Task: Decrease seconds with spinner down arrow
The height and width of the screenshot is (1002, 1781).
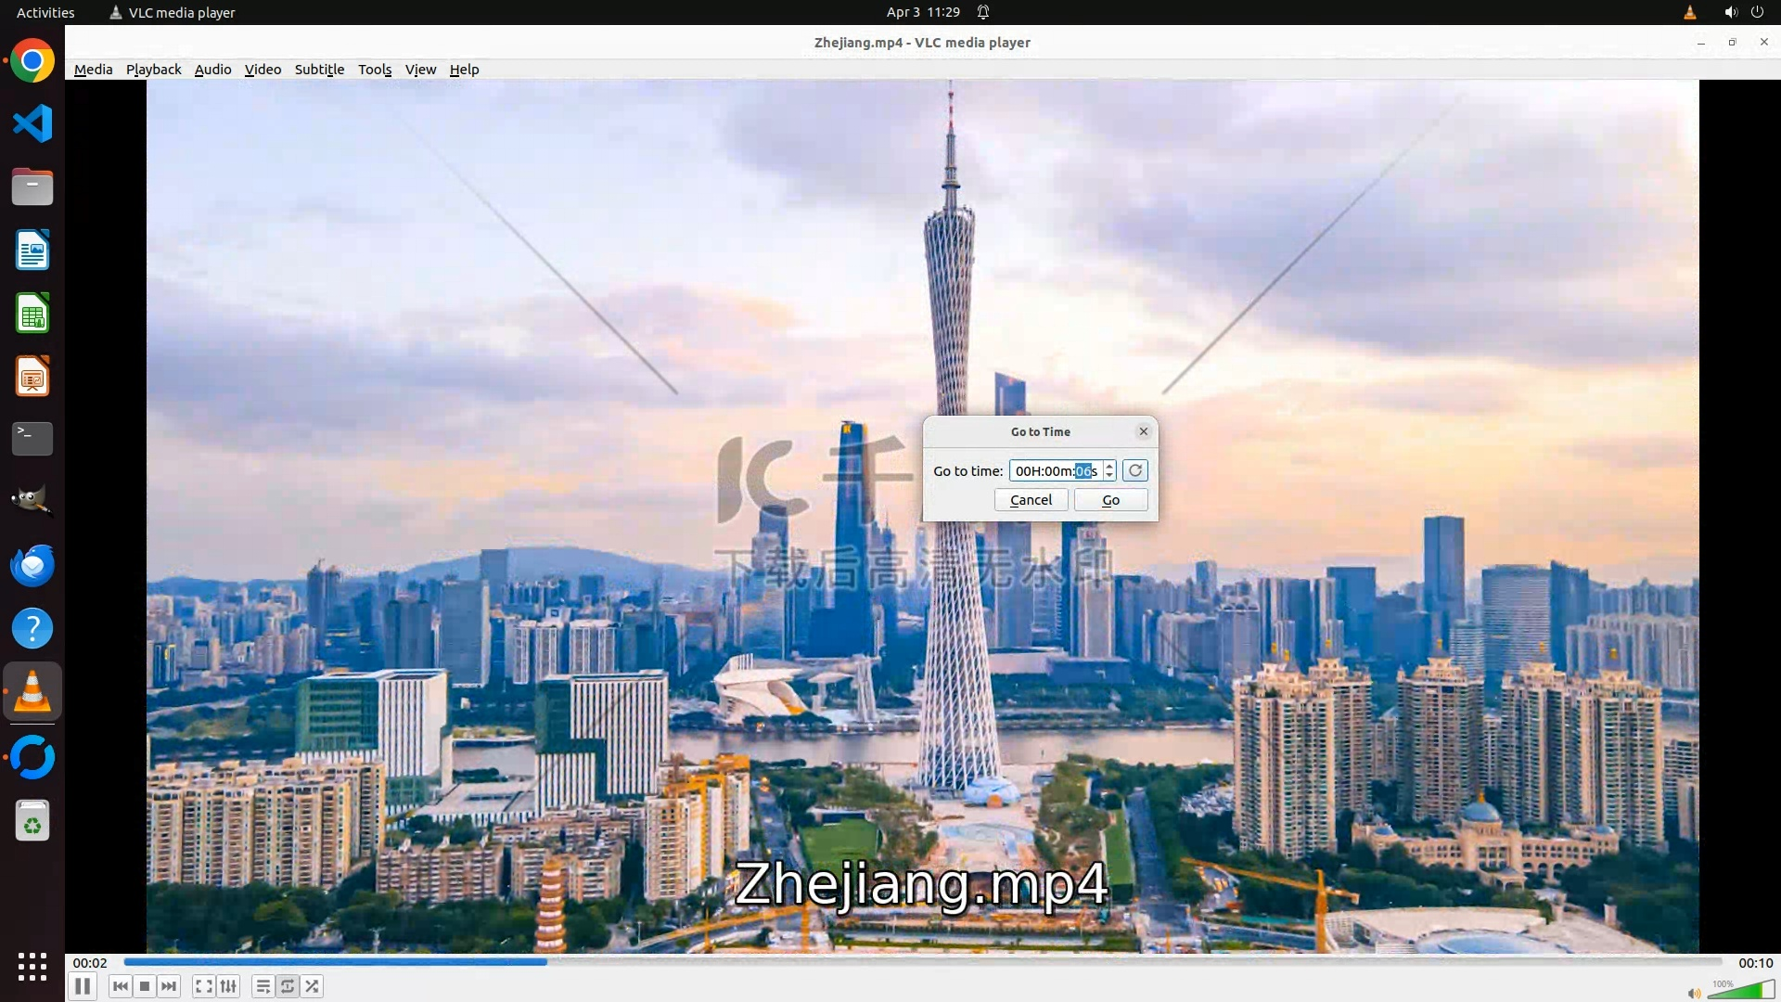Action: click(1109, 476)
